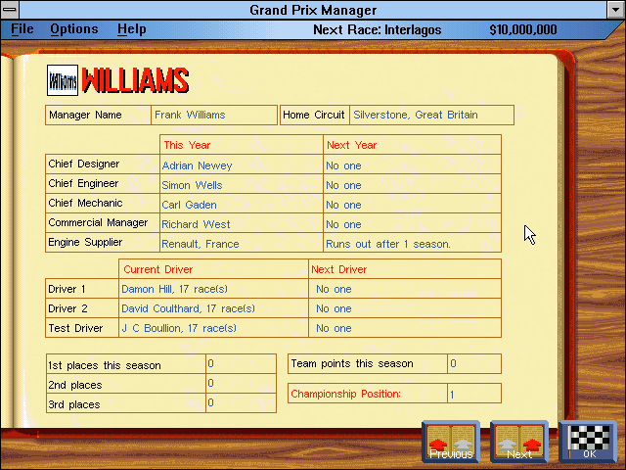The image size is (626, 470).
Task: Click the Championship Position label
Action: tap(345, 394)
